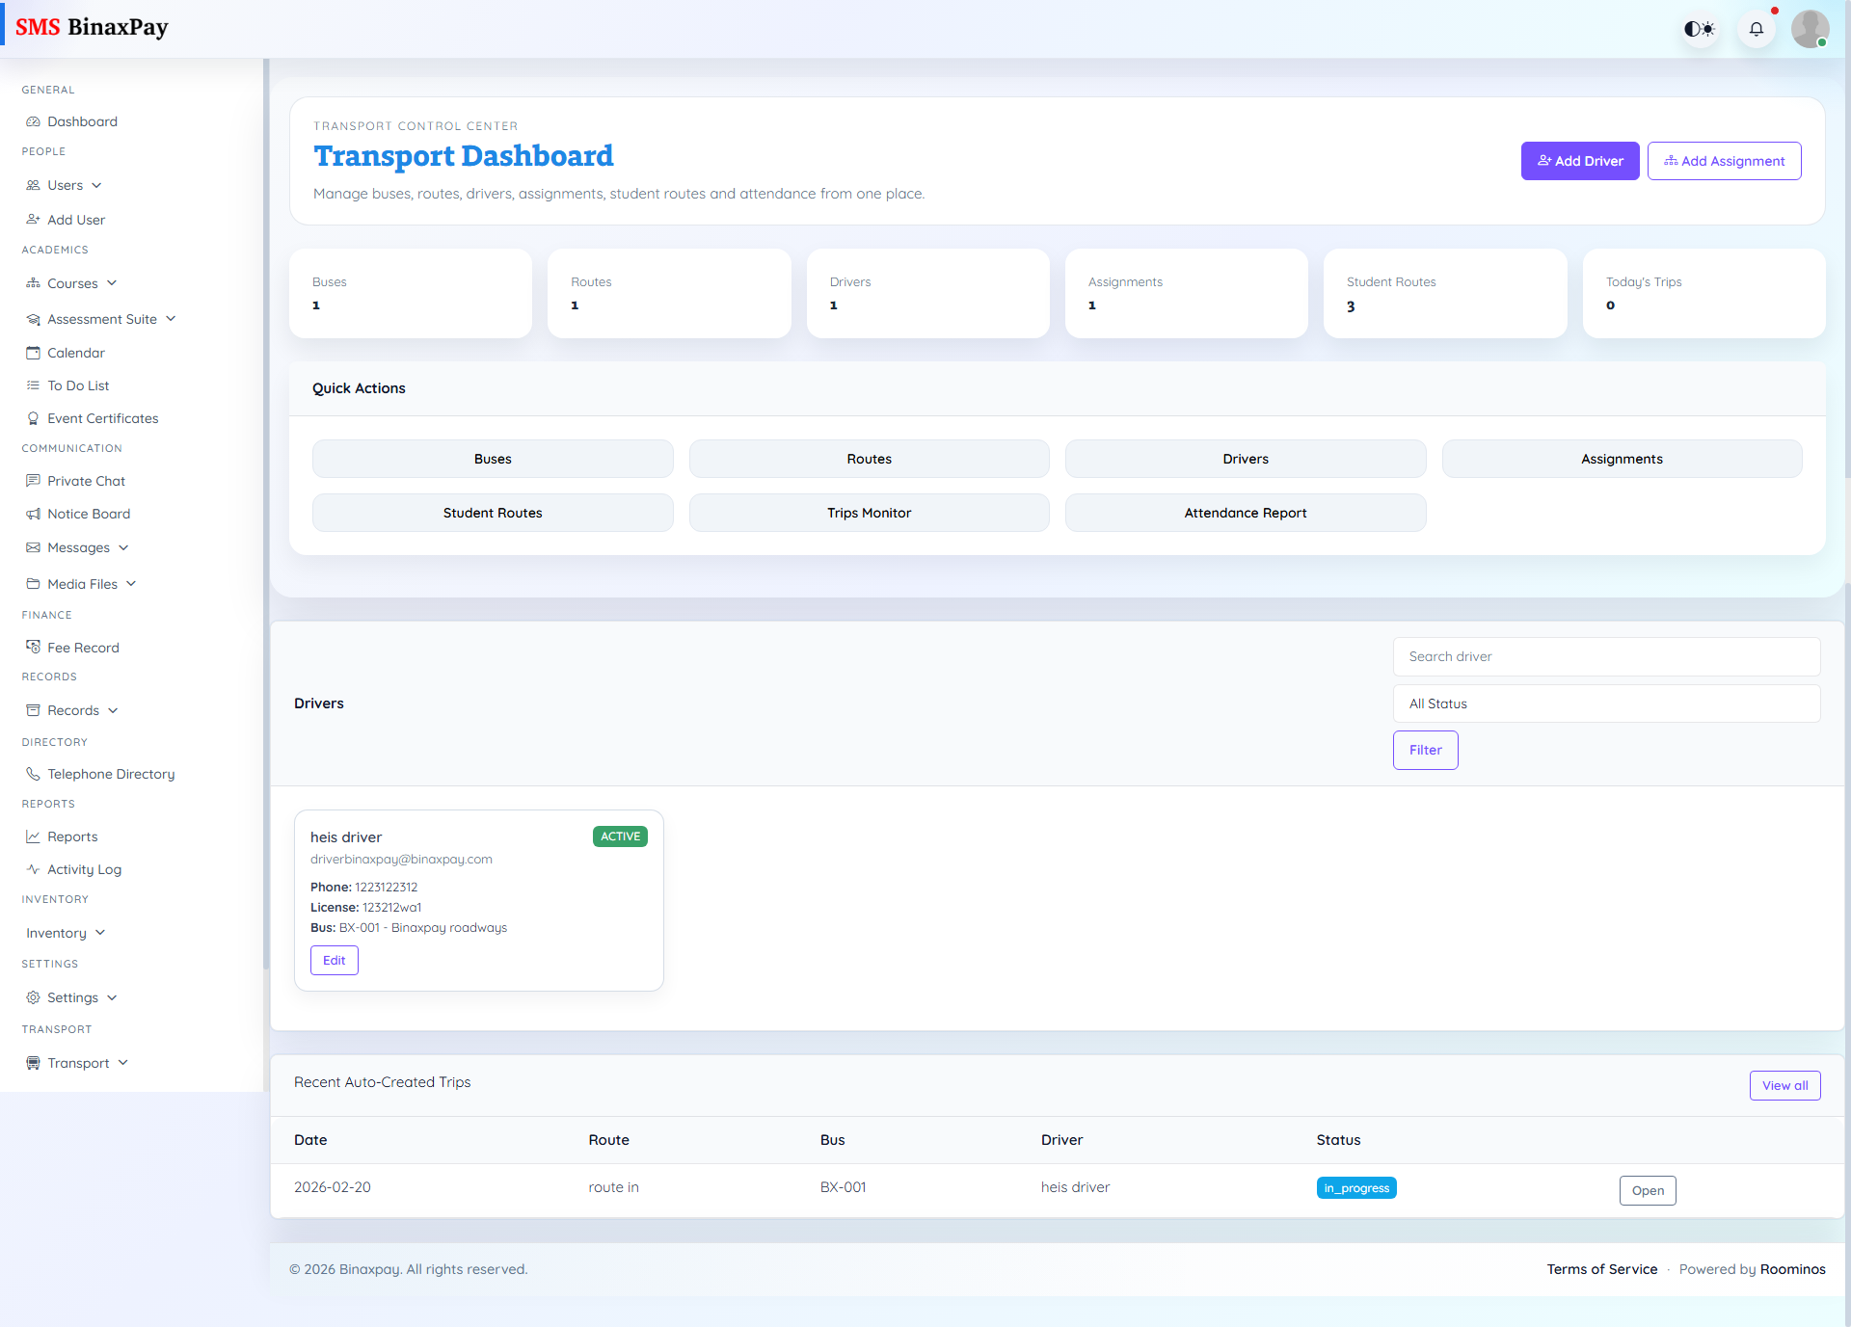Open the Settings menu in sidebar
This screenshot has height=1327, width=1851.
pyautogui.click(x=71, y=997)
